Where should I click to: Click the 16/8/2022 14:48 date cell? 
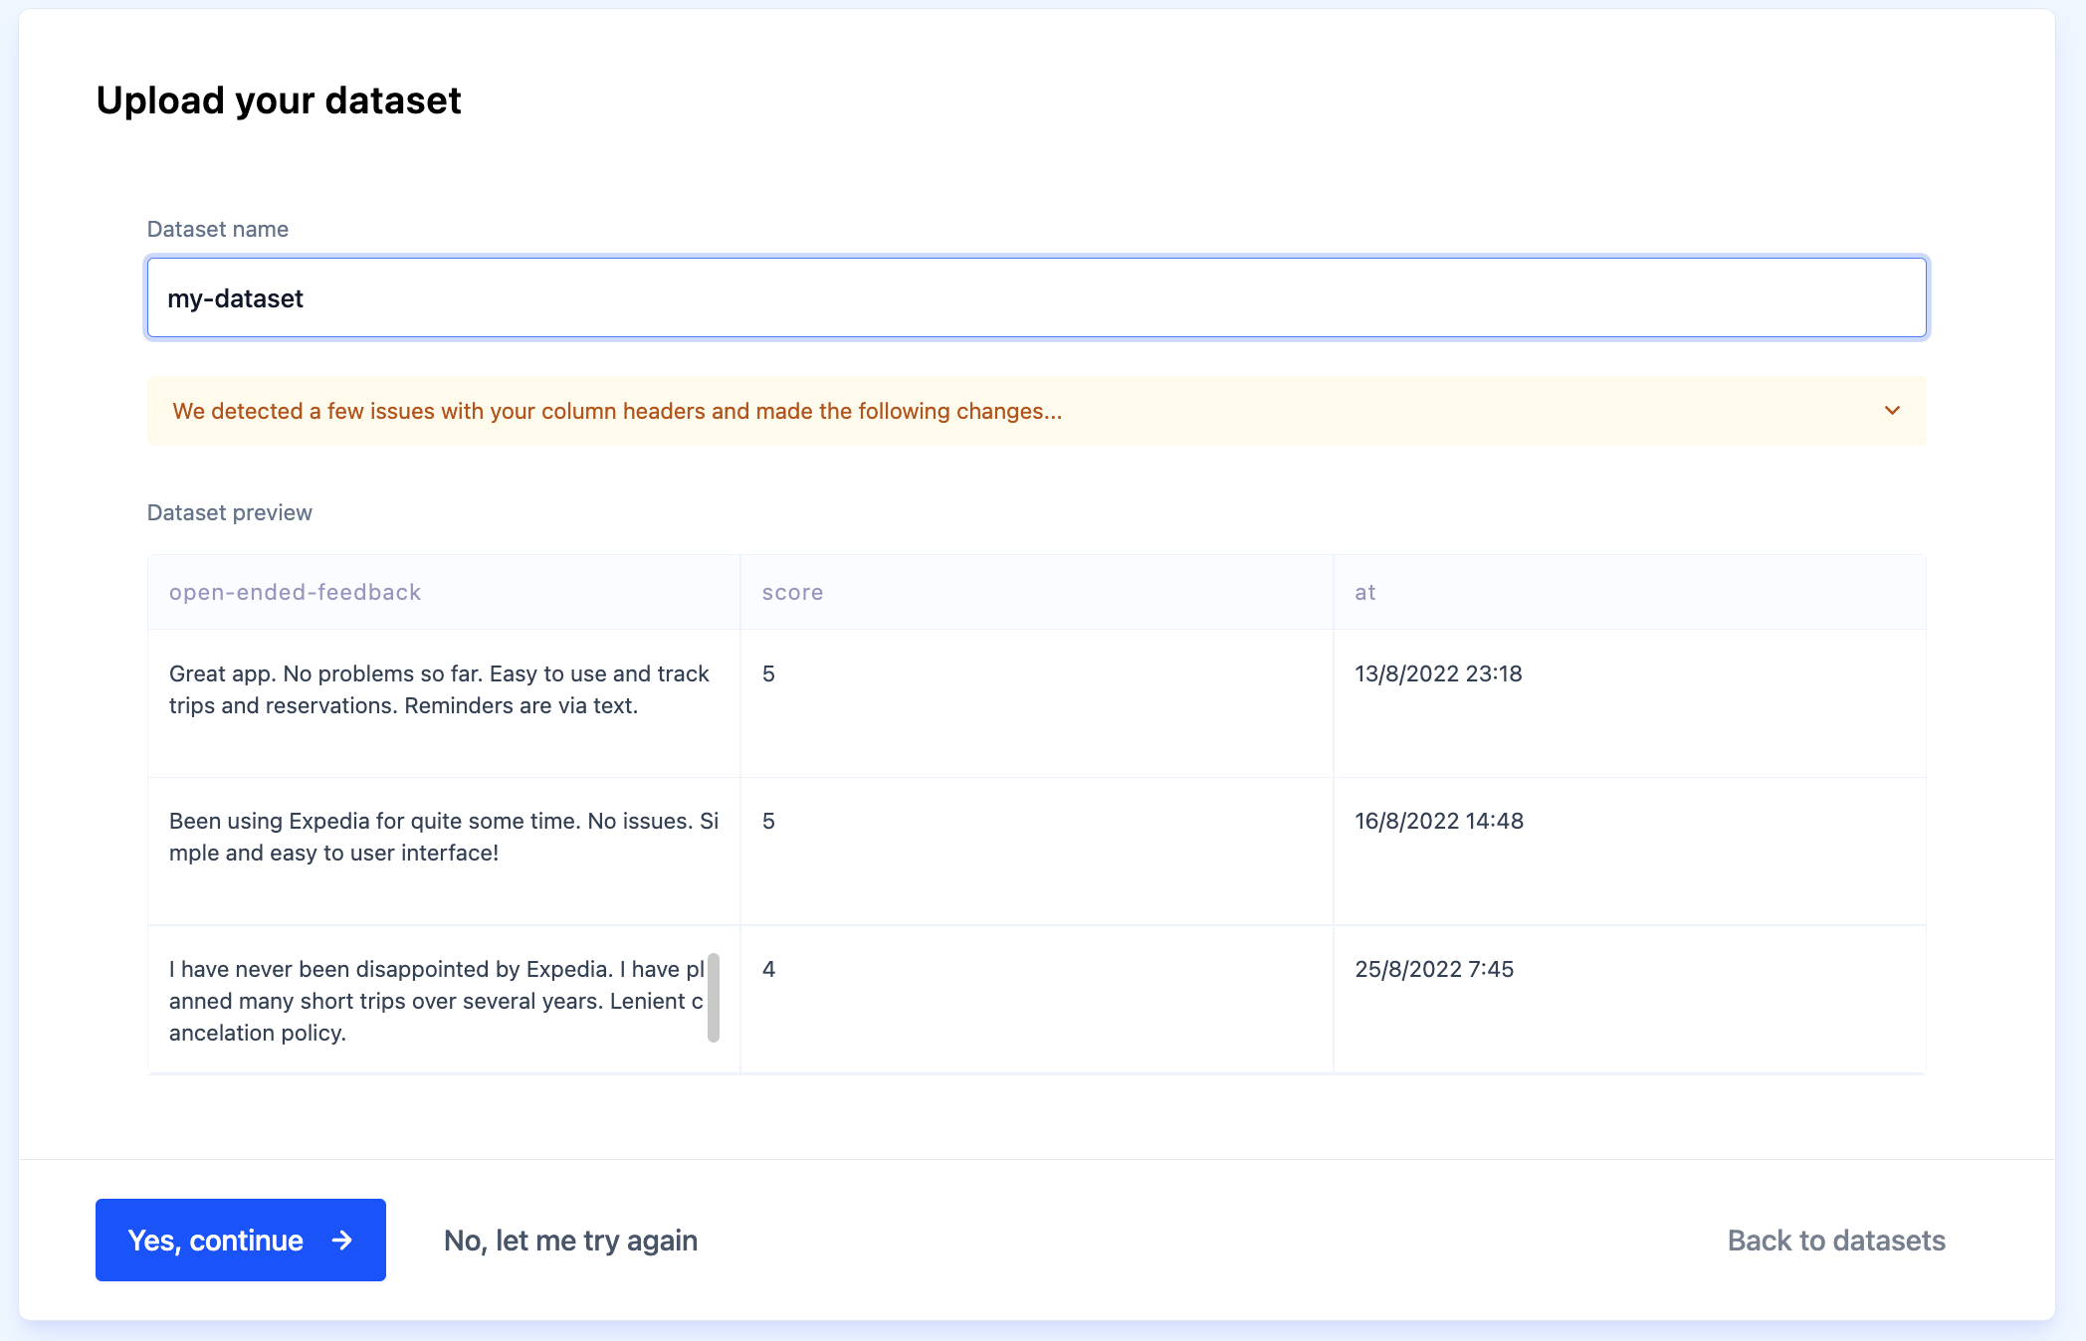click(x=1438, y=821)
